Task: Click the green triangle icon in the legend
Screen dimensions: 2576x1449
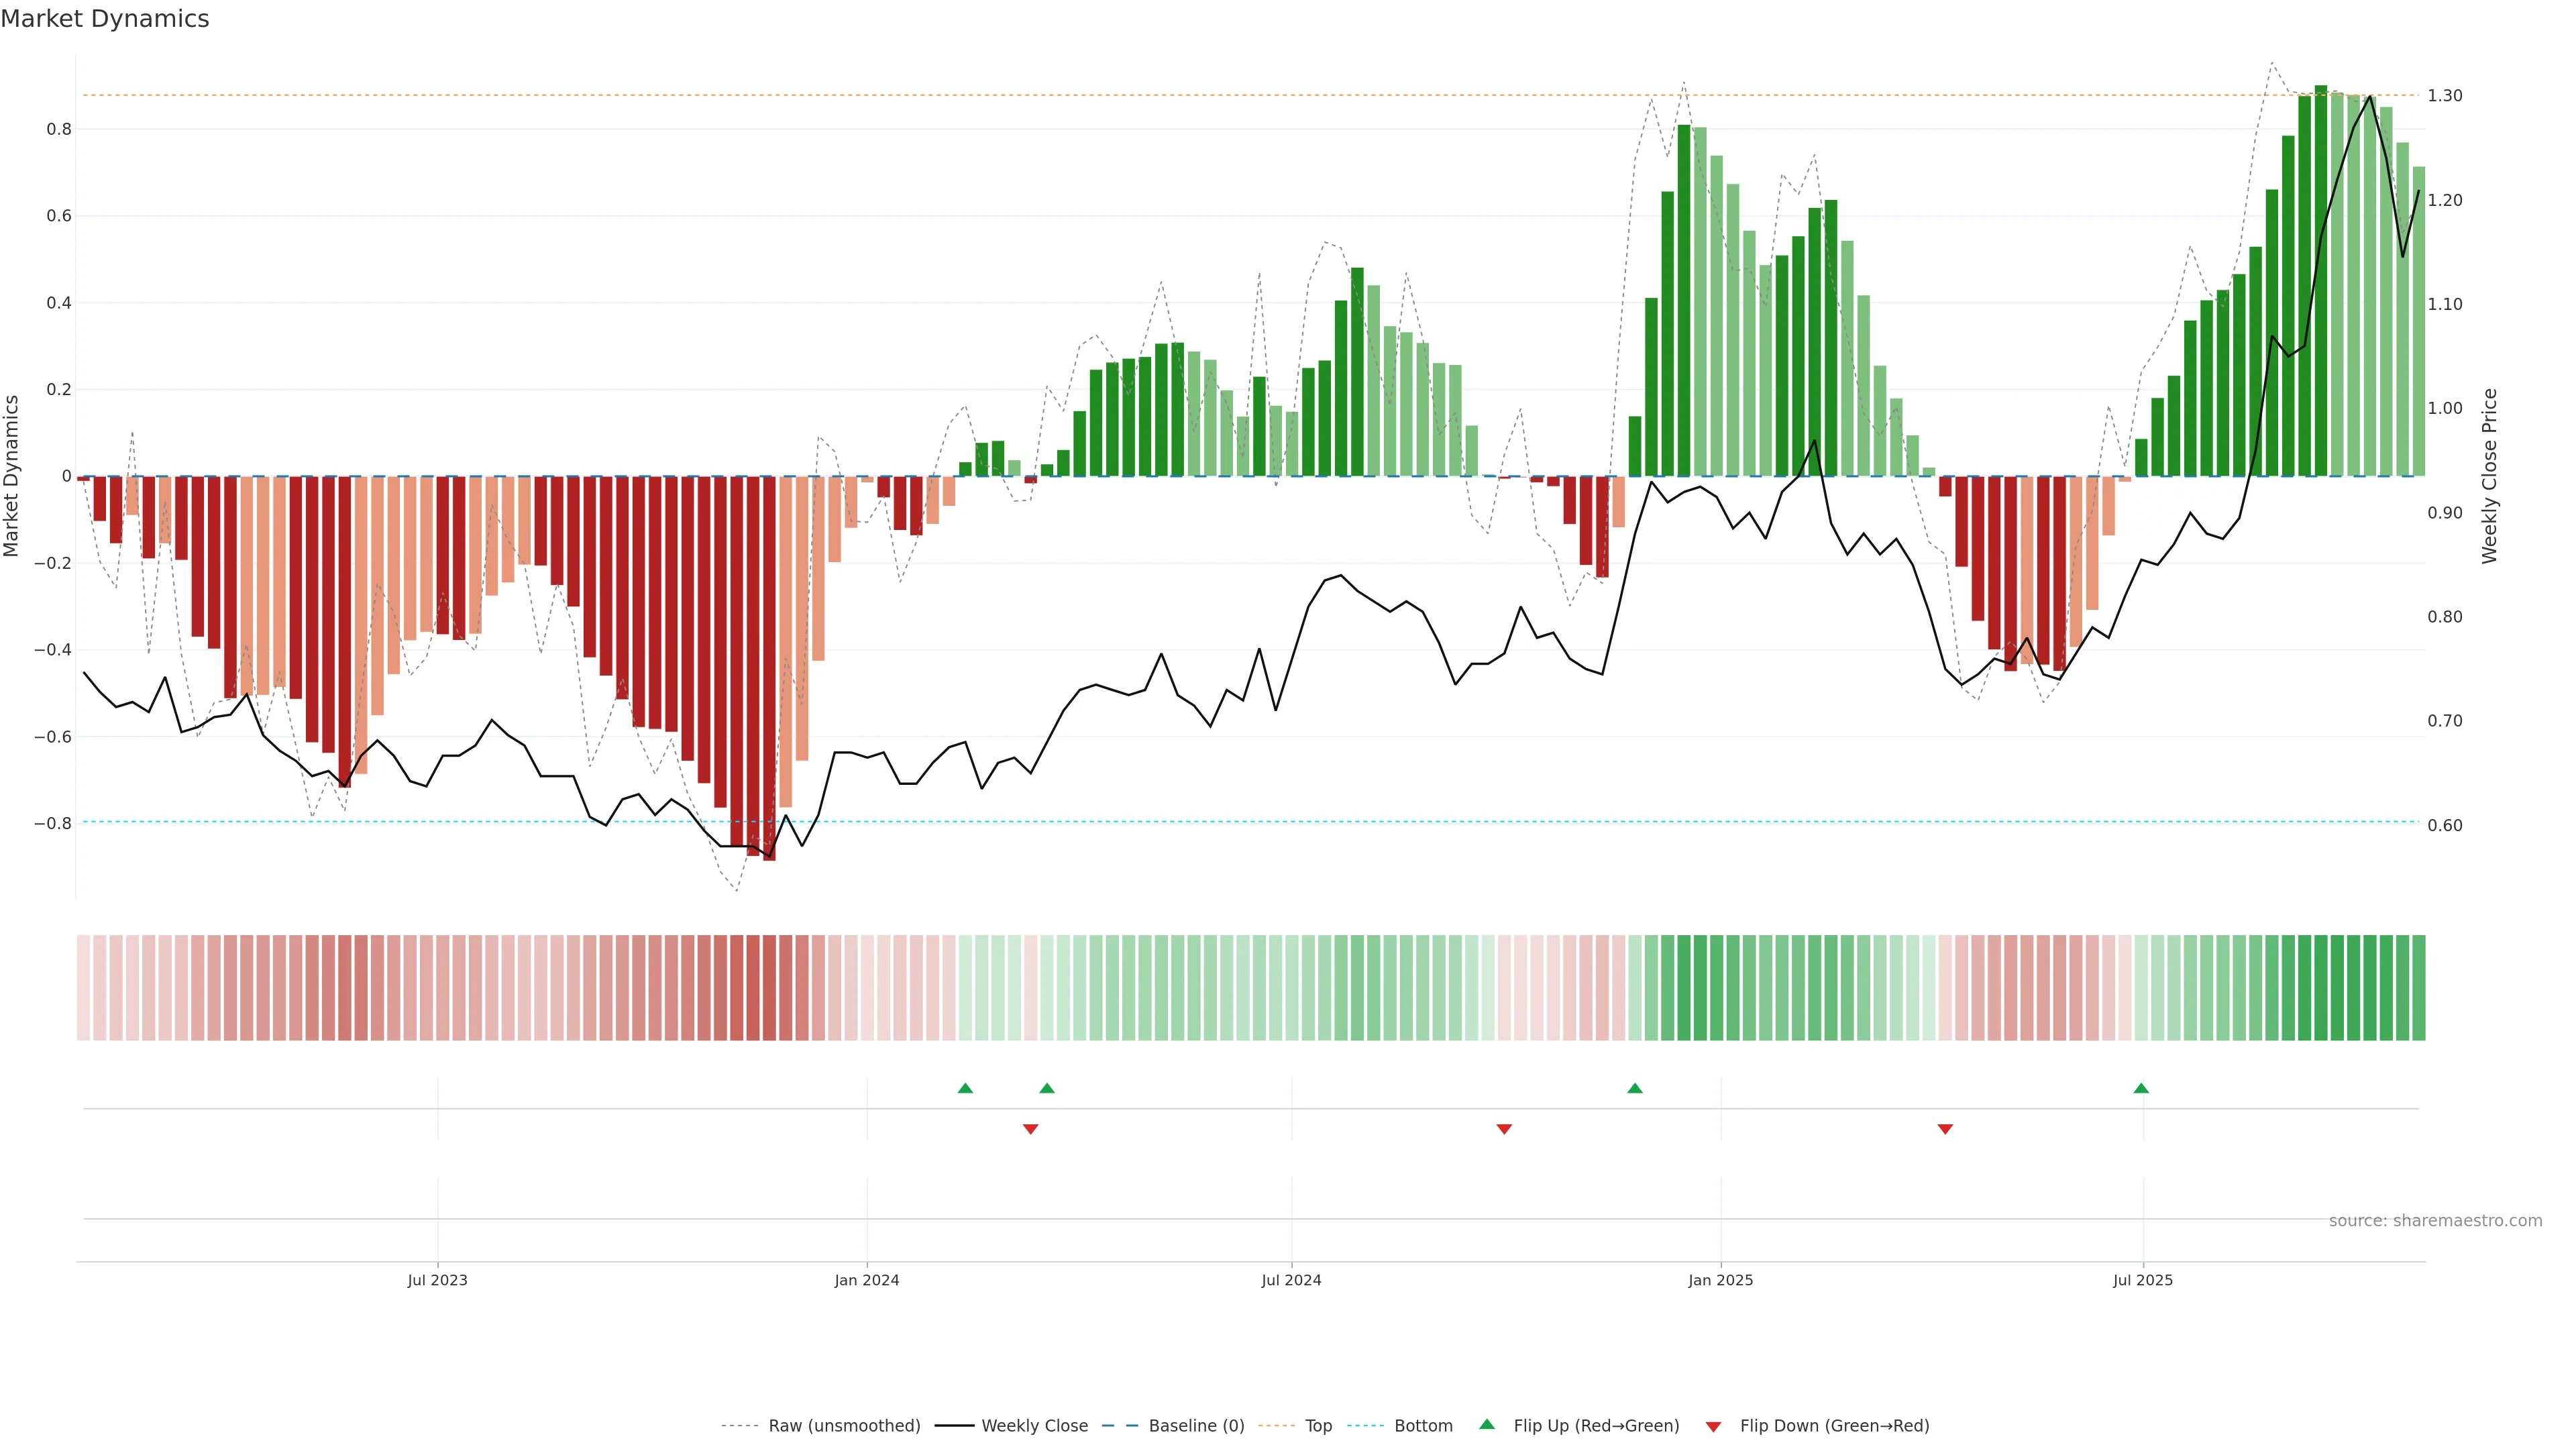Action: [1487, 1424]
